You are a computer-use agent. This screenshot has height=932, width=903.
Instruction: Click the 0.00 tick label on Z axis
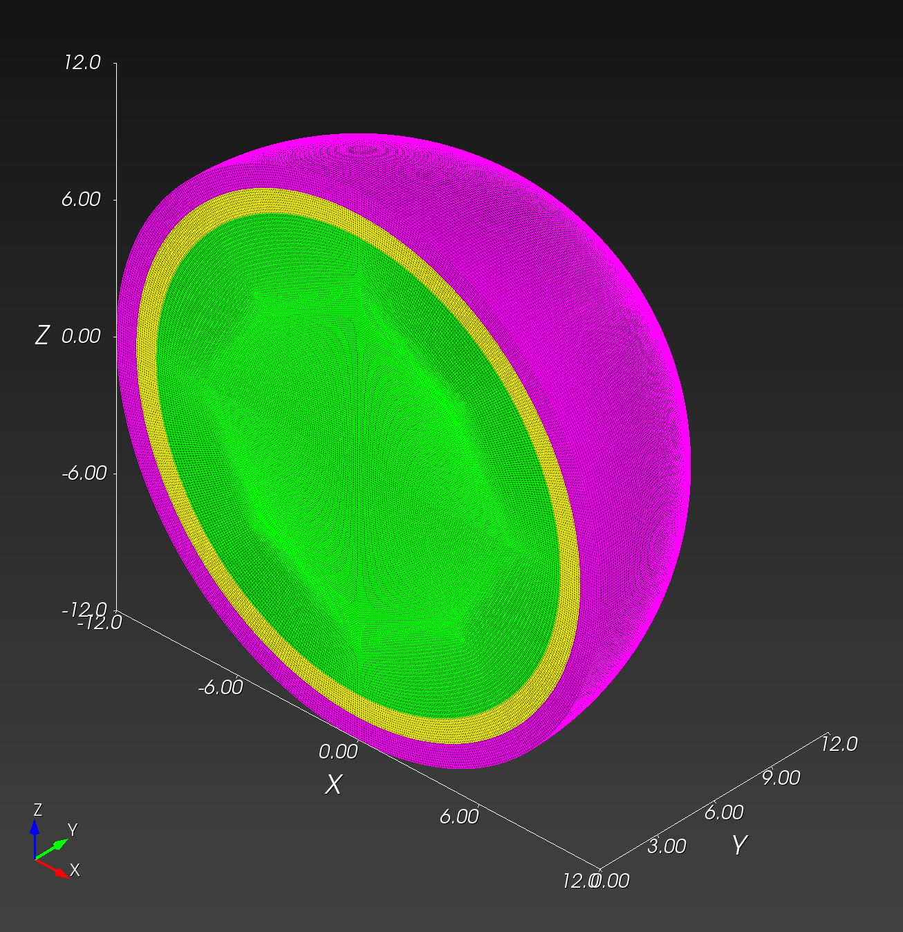(81, 336)
